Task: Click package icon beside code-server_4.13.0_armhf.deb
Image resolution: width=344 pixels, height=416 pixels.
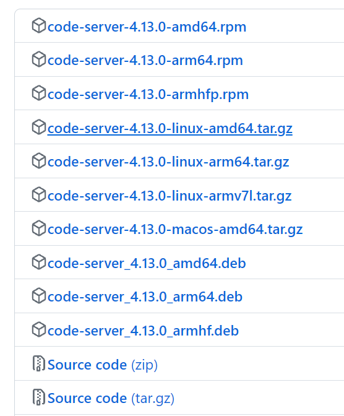Action: (x=39, y=330)
